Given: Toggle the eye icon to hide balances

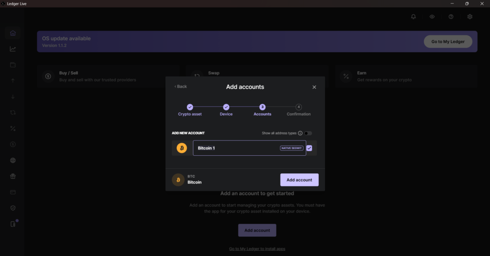Looking at the screenshot, I should point(432,17).
